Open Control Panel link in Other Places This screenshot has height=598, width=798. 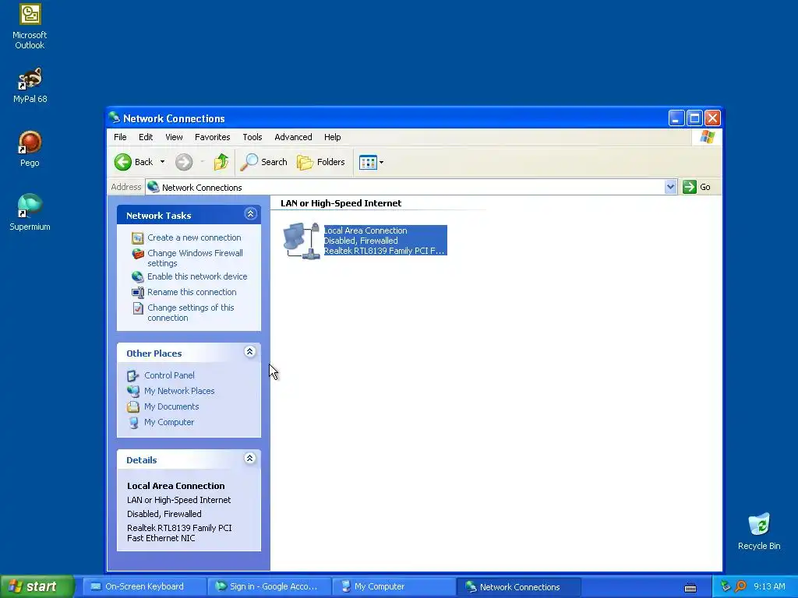click(x=169, y=376)
